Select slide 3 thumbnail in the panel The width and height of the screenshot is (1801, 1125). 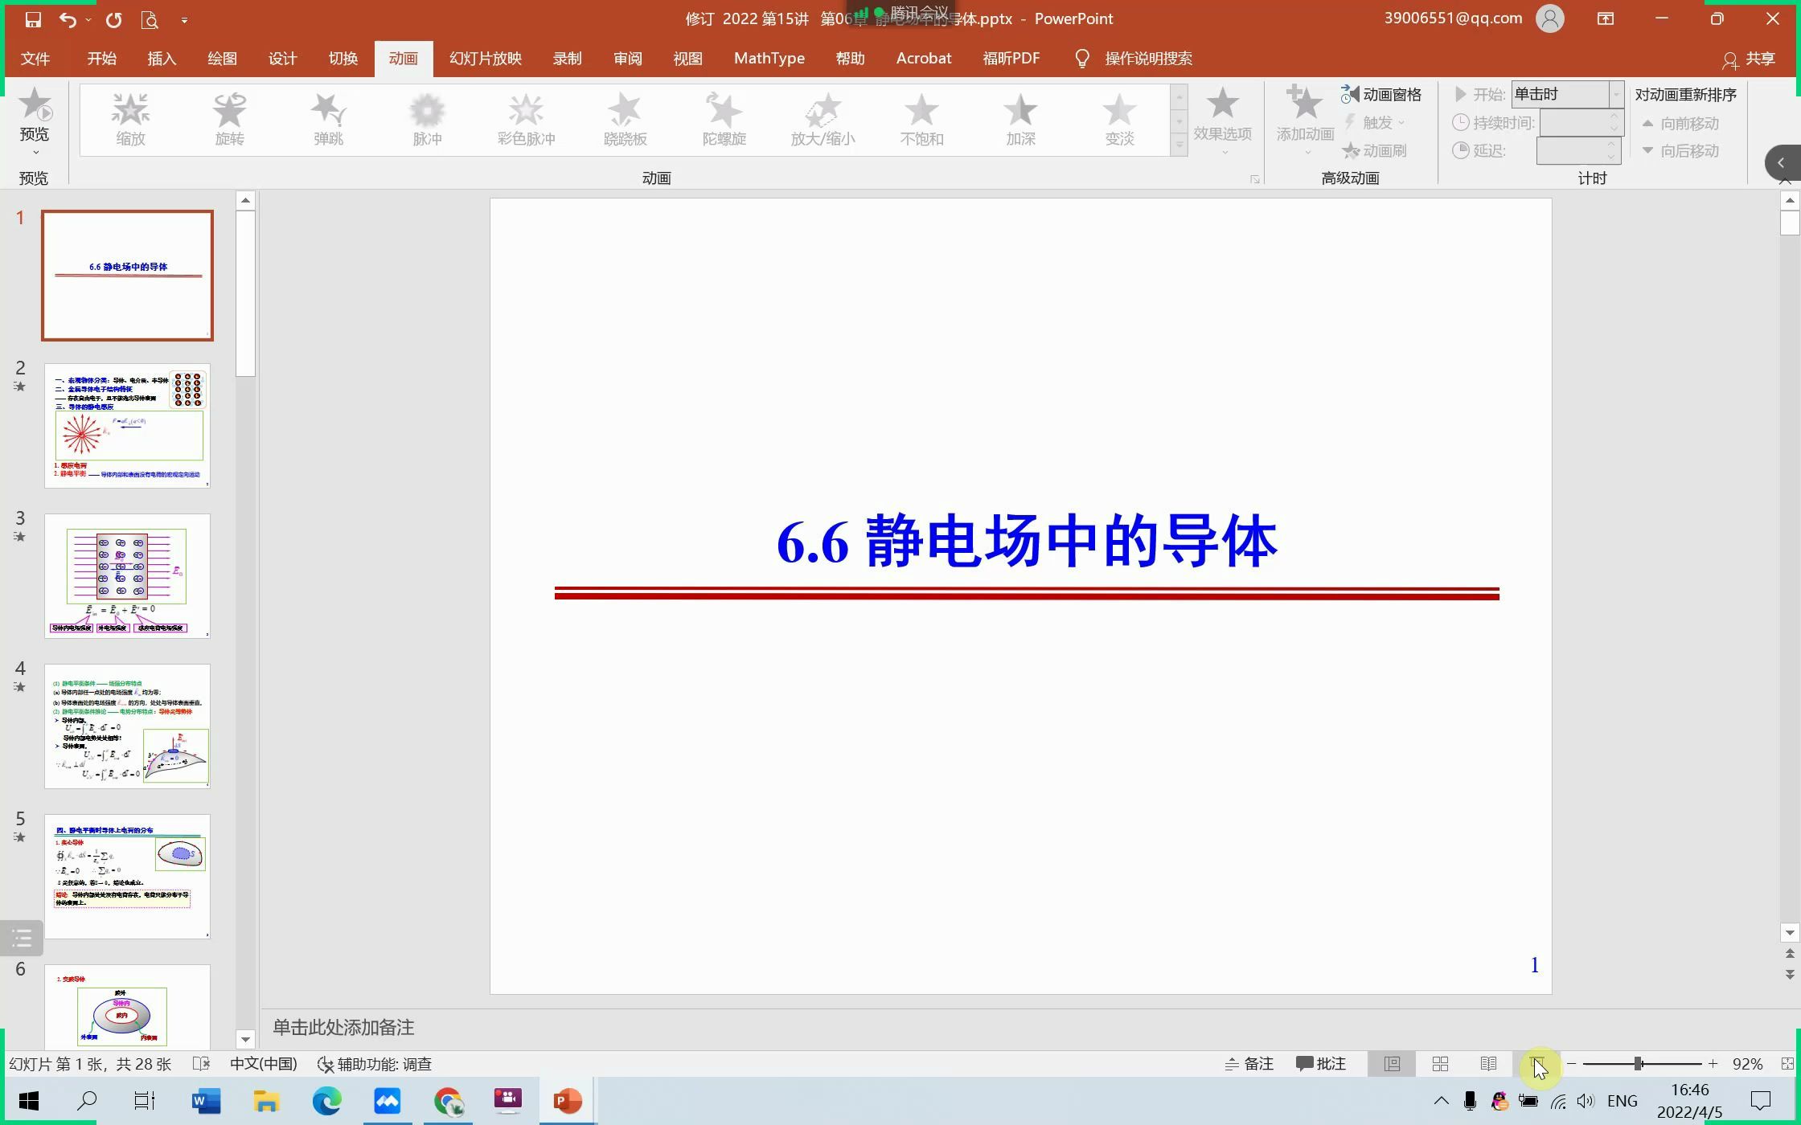(x=126, y=575)
